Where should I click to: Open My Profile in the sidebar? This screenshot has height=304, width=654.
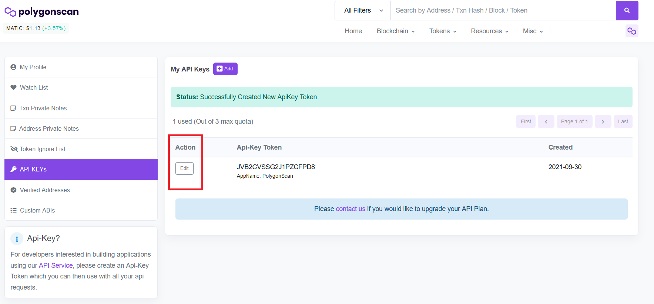[33, 67]
